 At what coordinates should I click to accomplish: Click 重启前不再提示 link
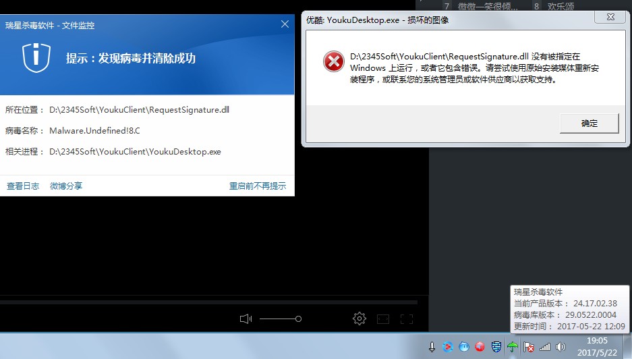click(258, 186)
